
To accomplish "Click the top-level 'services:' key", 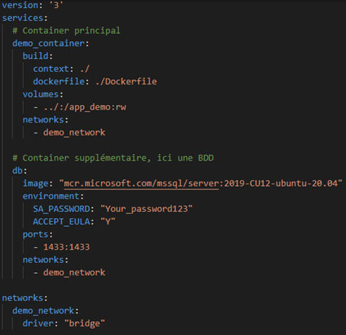I will pyautogui.click(x=25, y=18).
